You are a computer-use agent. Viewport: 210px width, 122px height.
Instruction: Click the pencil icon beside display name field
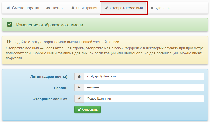pyautogui.click(x=79, y=99)
